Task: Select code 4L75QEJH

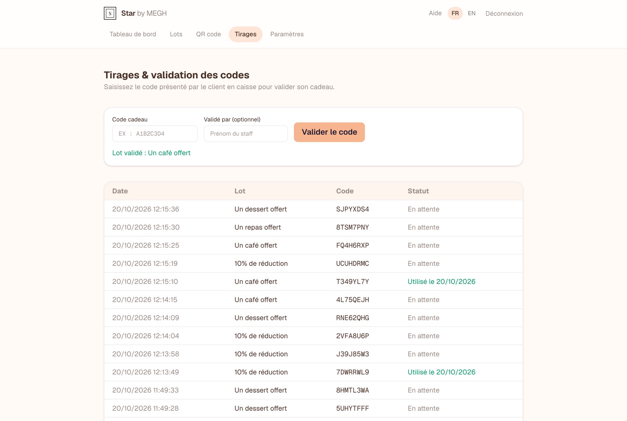Action: pyautogui.click(x=353, y=300)
